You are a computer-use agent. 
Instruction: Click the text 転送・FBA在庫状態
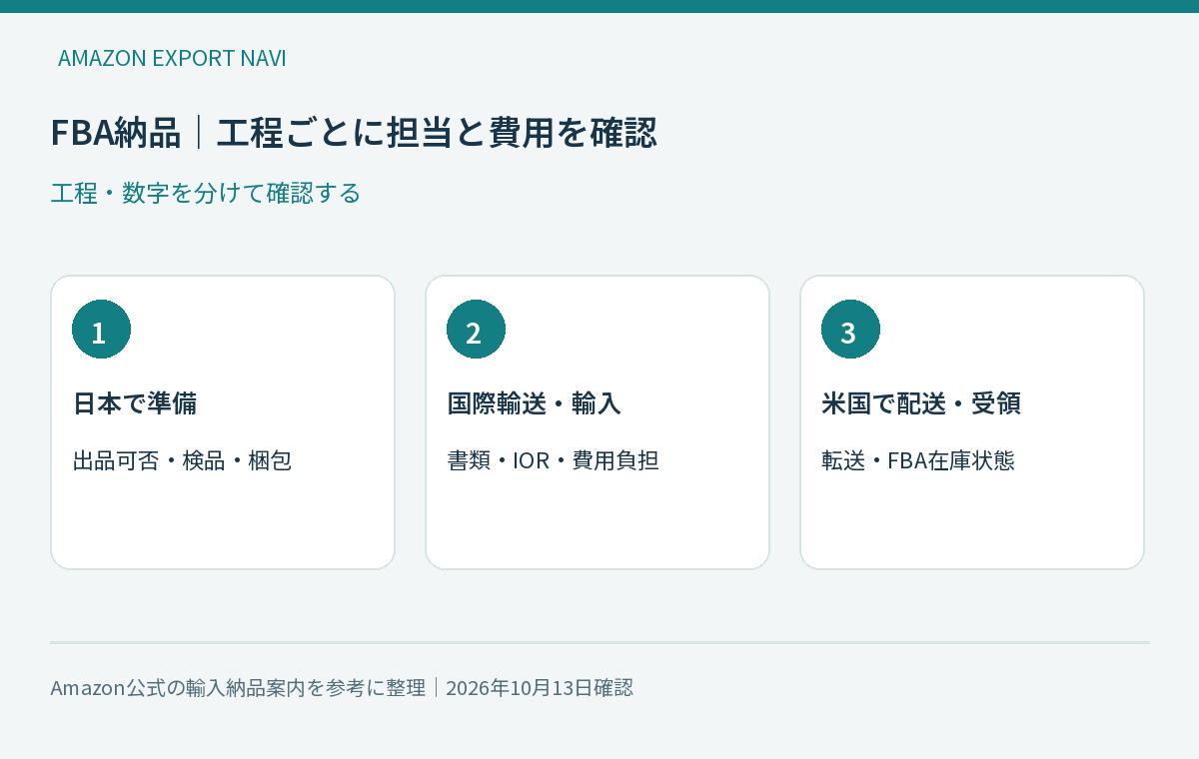click(918, 461)
